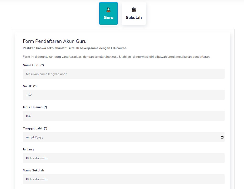Click into the No.HP field with +62
Viewport: 244px width, 189px height.
point(123,95)
